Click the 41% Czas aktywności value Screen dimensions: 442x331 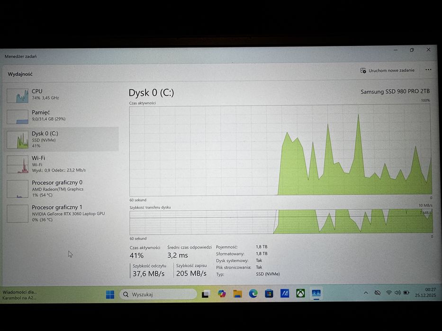[x=137, y=255]
